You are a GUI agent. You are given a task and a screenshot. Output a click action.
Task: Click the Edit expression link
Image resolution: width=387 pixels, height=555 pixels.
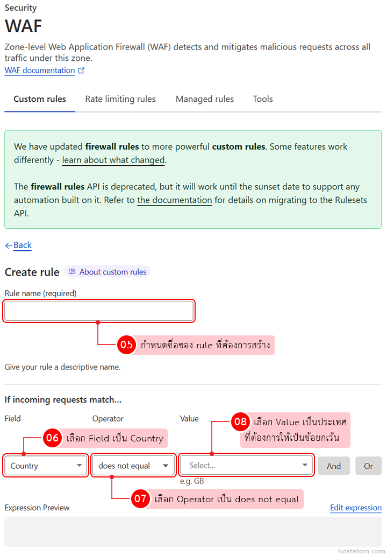point(355,508)
